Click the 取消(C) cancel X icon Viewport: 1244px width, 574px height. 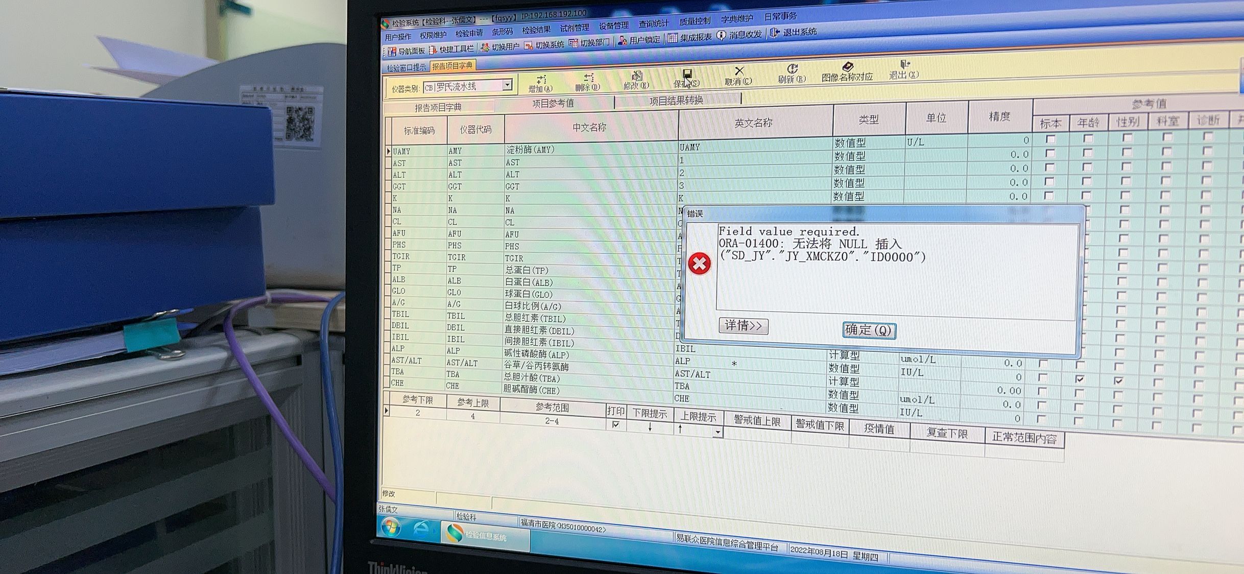tap(739, 70)
